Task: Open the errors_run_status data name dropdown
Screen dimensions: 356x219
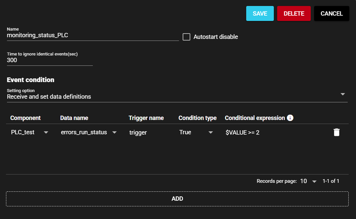Action: coord(89,132)
